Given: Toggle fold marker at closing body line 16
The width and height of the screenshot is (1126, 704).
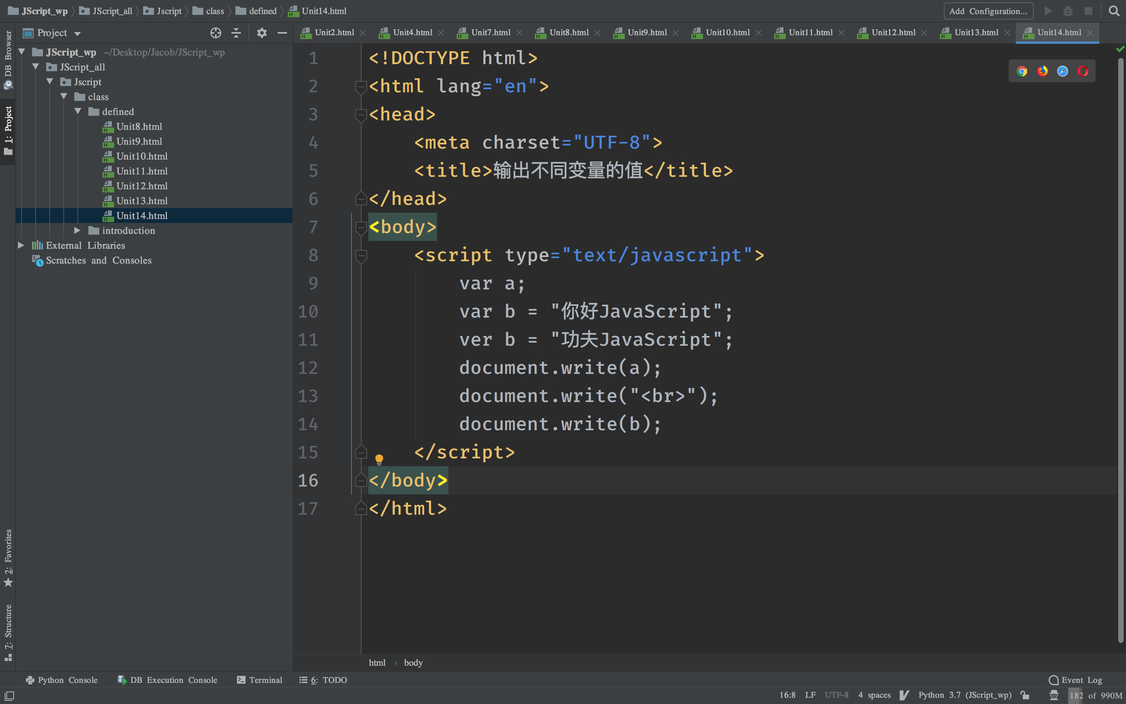Looking at the screenshot, I should [360, 480].
